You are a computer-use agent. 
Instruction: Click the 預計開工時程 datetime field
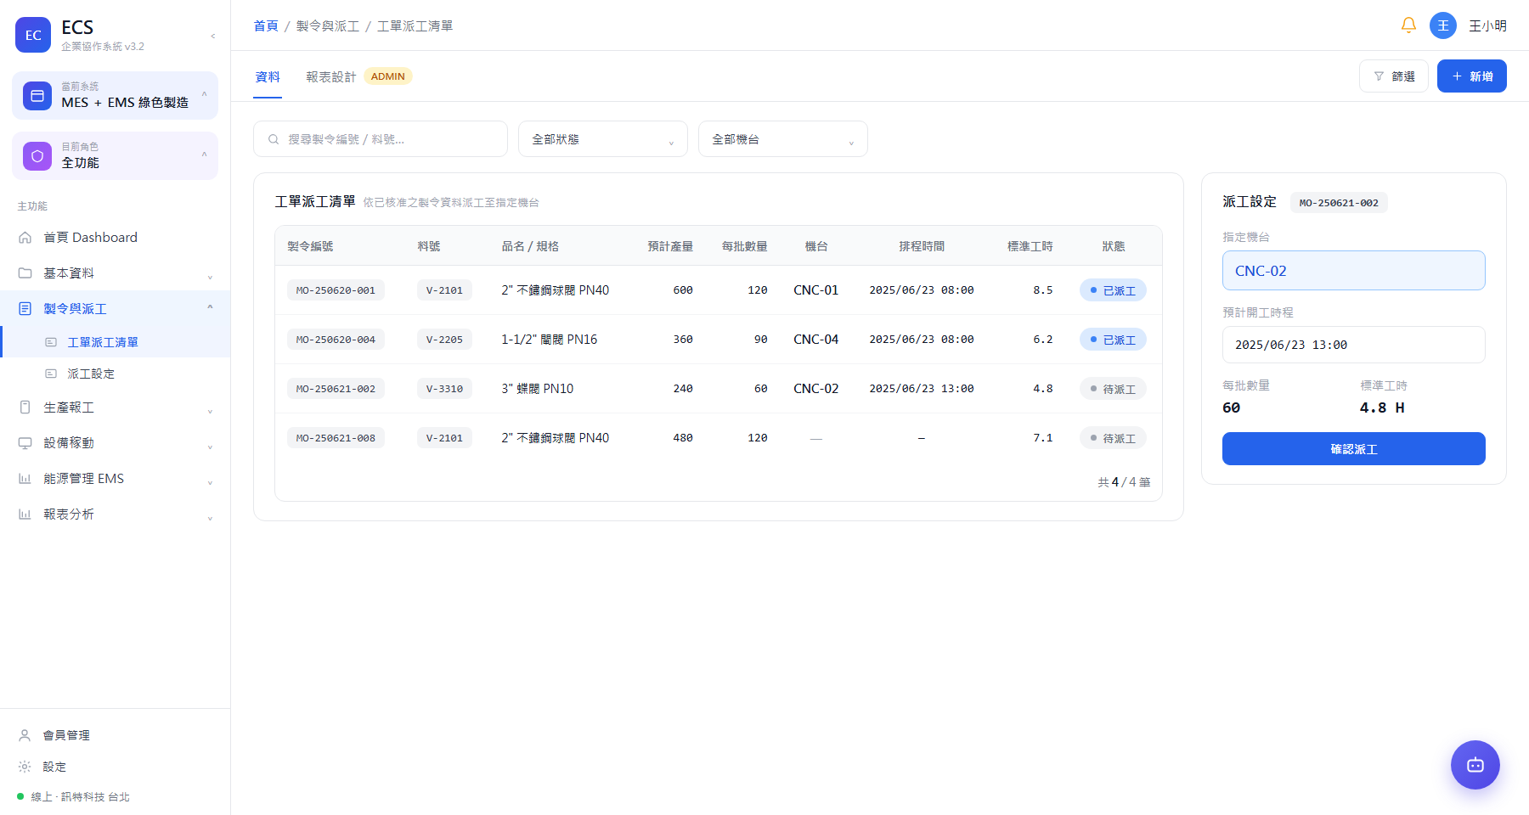pos(1354,345)
